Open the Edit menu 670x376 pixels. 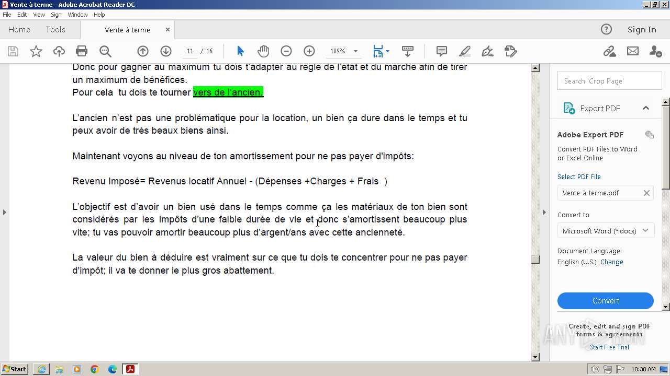[x=22, y=15]
